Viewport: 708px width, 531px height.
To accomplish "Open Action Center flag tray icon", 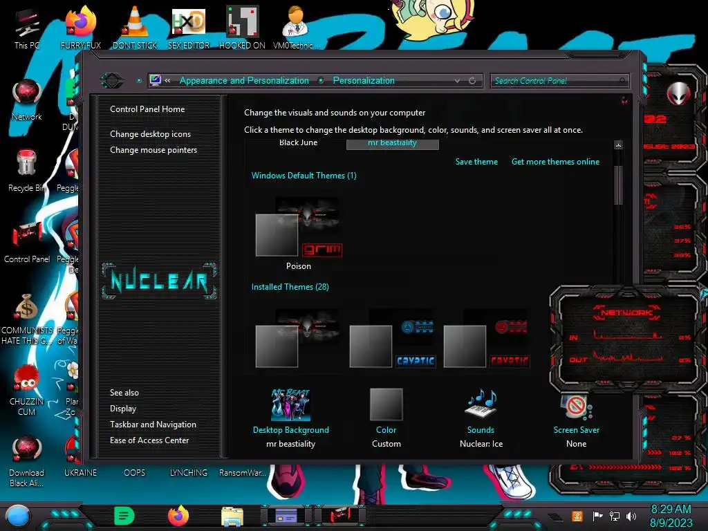I will pos(597,516).
